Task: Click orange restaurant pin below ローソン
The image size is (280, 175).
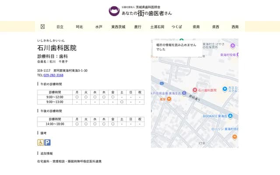Action: 234,137
